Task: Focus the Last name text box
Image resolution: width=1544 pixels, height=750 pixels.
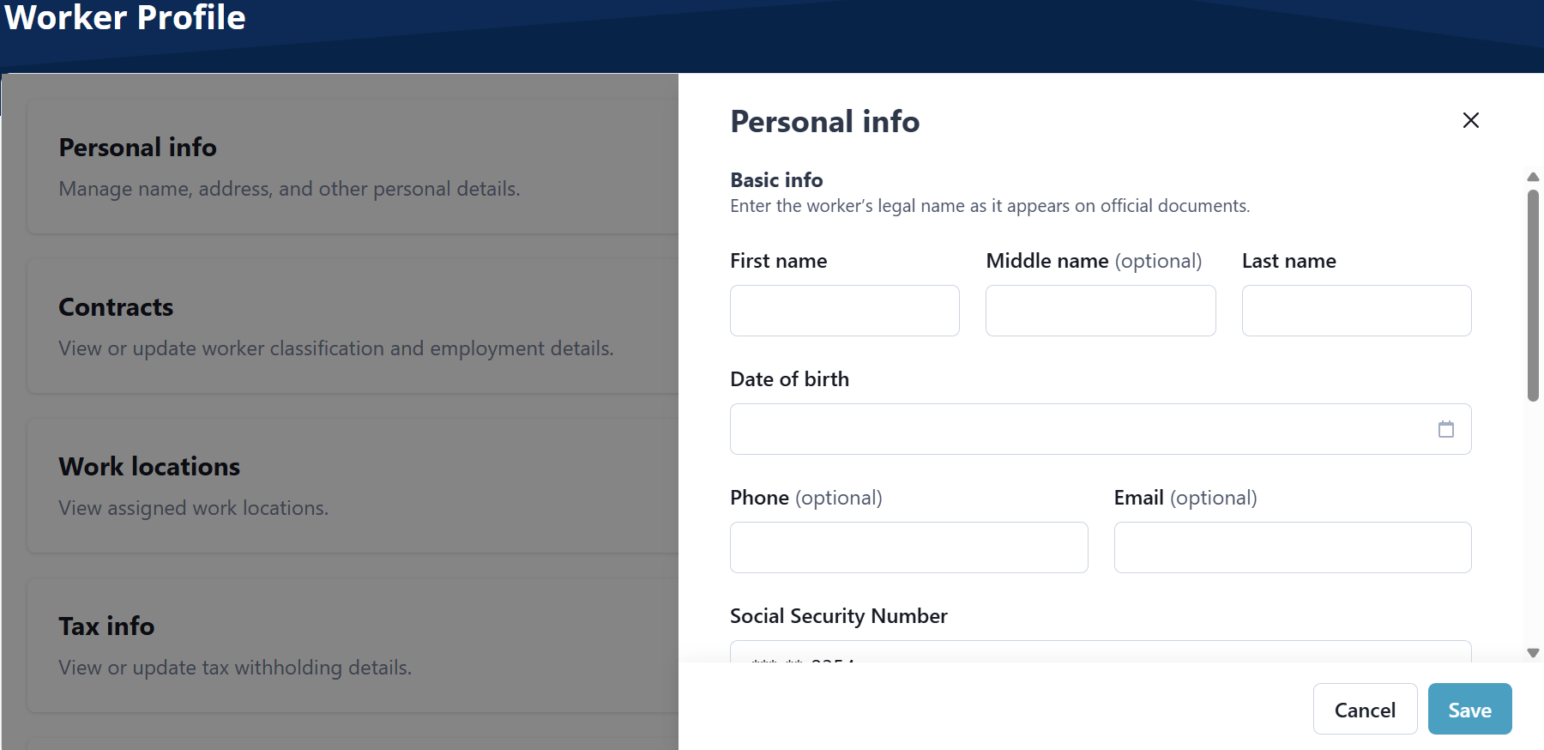Action: click(1355, 311)
